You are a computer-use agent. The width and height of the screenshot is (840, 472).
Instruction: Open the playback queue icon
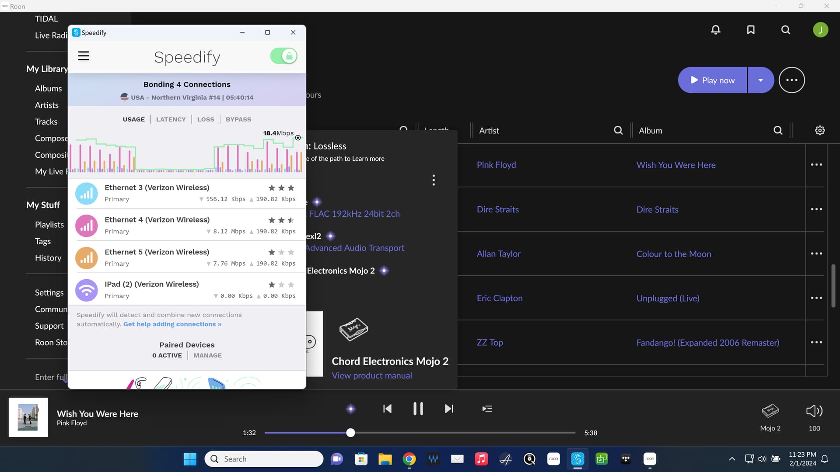pos(487,409)
